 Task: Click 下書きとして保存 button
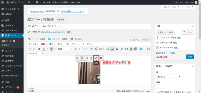(x=165, y=32)
